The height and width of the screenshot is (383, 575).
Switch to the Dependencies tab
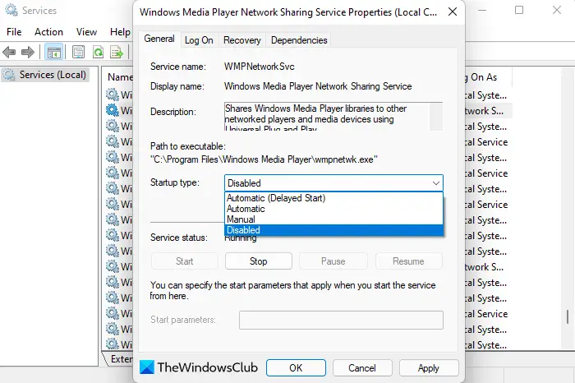pos(299,40)
